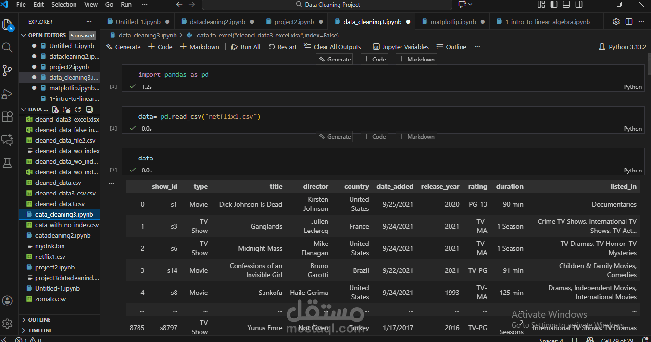The width and height of the screenshot is (651, 342).
Task: Open notebook toolbar overflow ellipsis after Outline
Action: [477, 47]
